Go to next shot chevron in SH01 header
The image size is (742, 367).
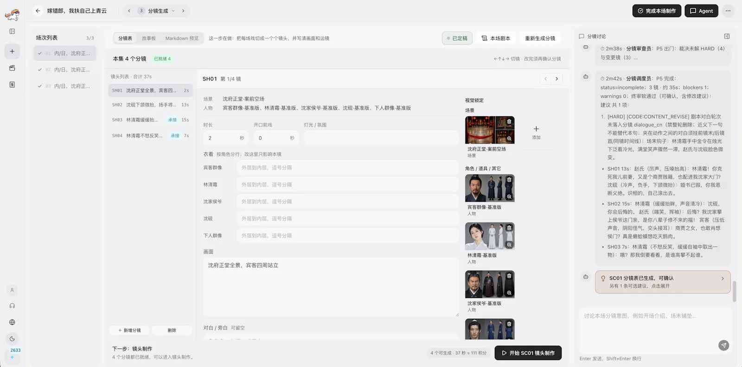pyautogui.click(x=557, y=79)
